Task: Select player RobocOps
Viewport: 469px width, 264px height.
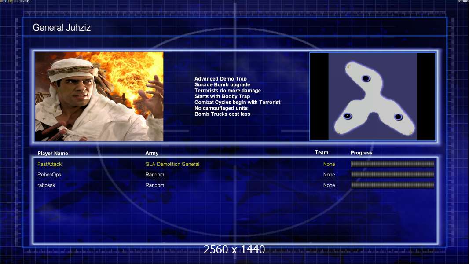Action: click(49, 175)
